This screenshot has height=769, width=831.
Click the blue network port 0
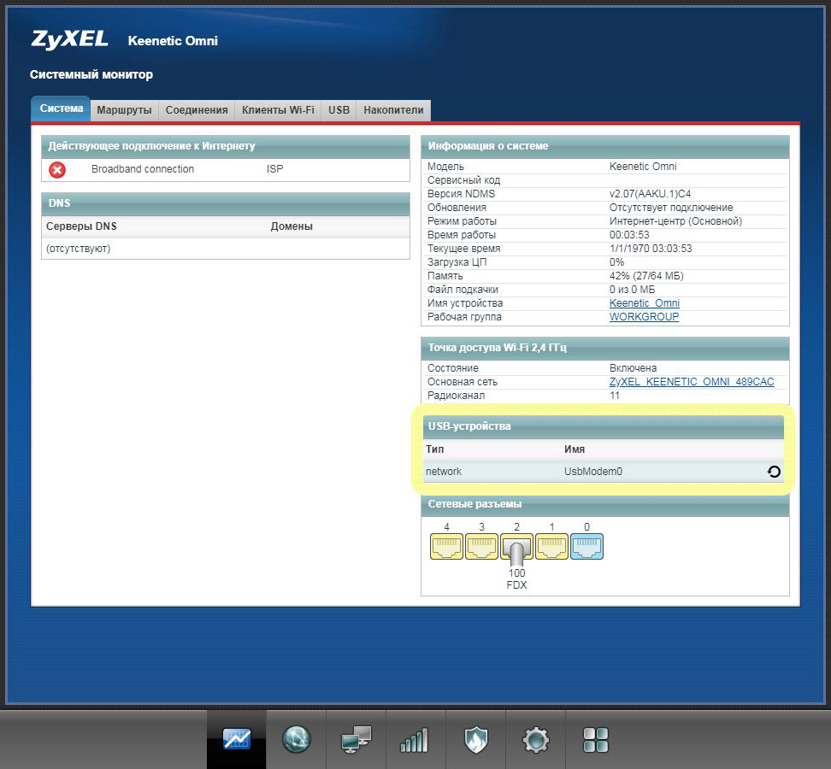(x=587, y=547)
